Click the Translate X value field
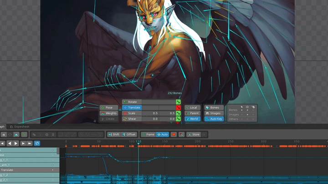 pos(150,108)
